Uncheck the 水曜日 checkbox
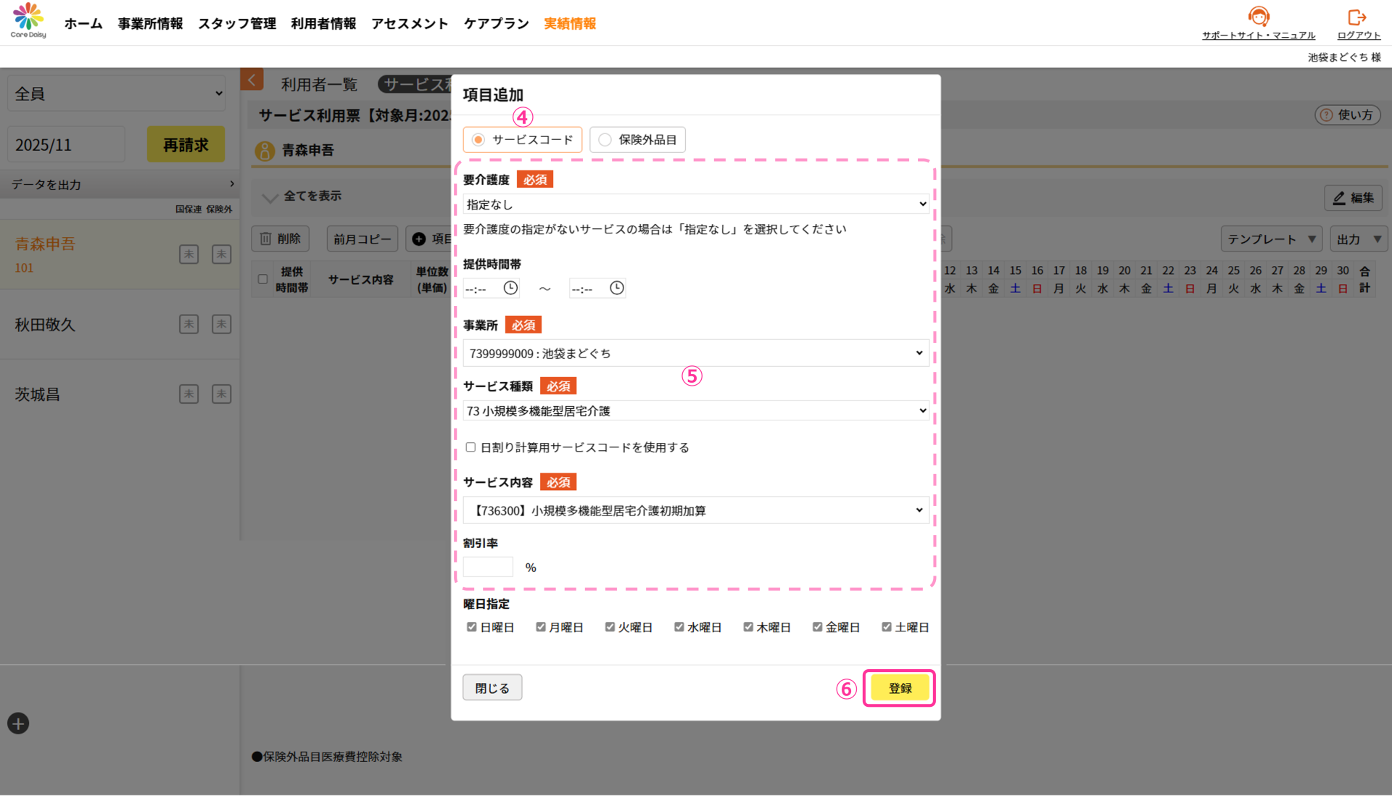The height and width of the screenshot is (796, 1392). 679,627
